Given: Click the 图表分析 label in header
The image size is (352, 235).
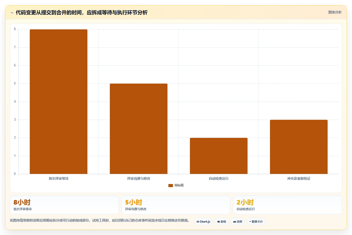Looking at the screenshot, I should (x=335, y=12).
